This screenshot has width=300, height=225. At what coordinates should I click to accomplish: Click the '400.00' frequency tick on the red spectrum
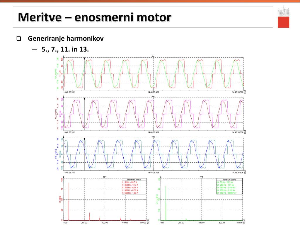(x=105, y=223)
